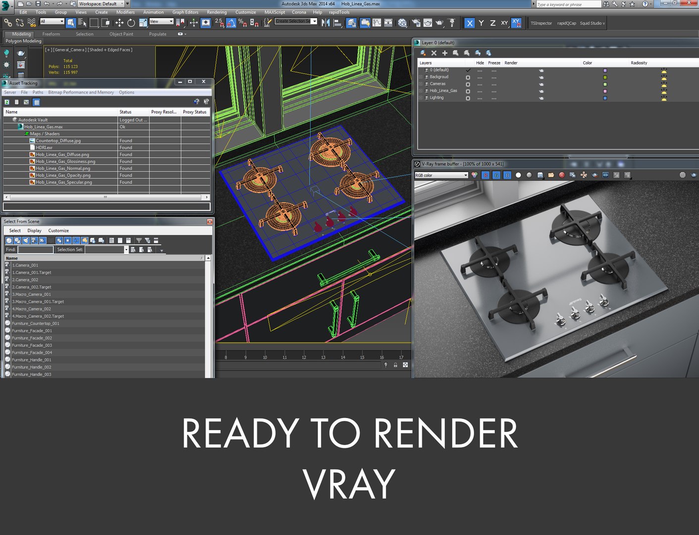699x535 pixels.
Task: Display green channel in V-Ray frame buffer
Action: (496, 175)
